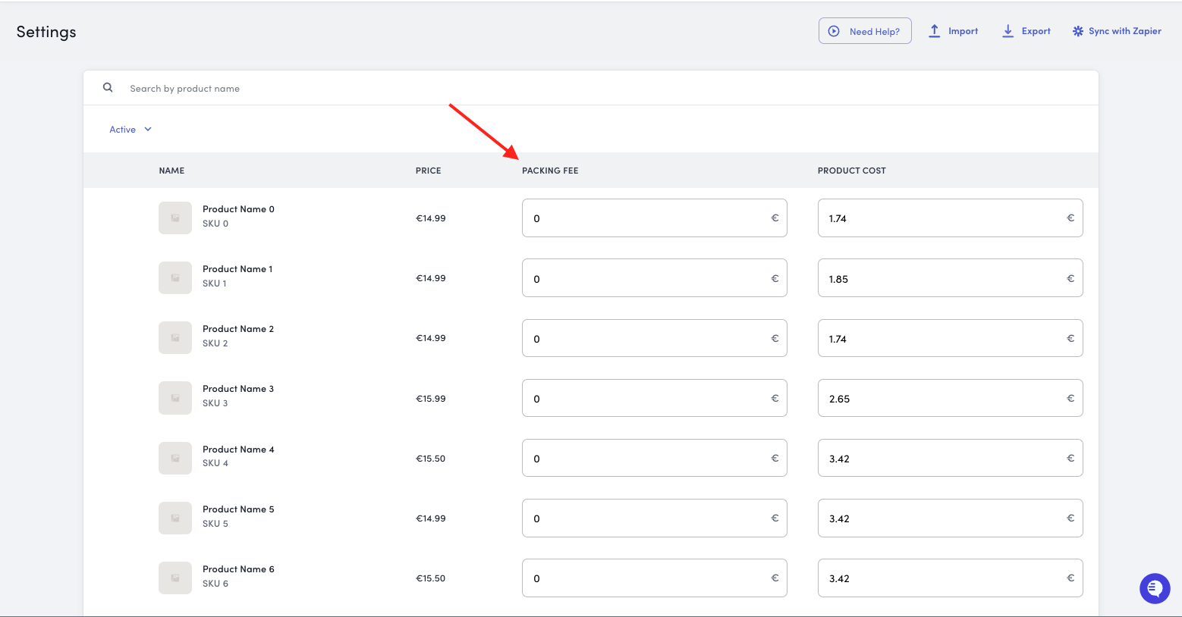
Task: Click the Export download arrow icon
Action: [1008, 31]
